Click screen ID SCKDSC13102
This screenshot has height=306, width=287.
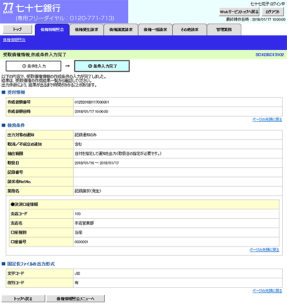coord(270,55)
